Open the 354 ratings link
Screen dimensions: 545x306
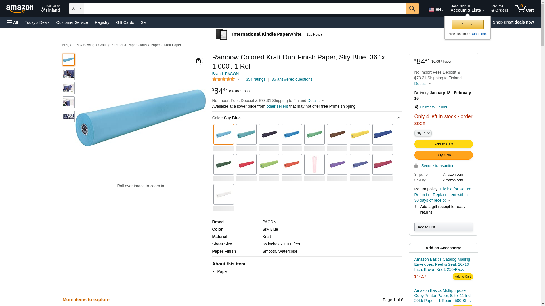point(255,80)
